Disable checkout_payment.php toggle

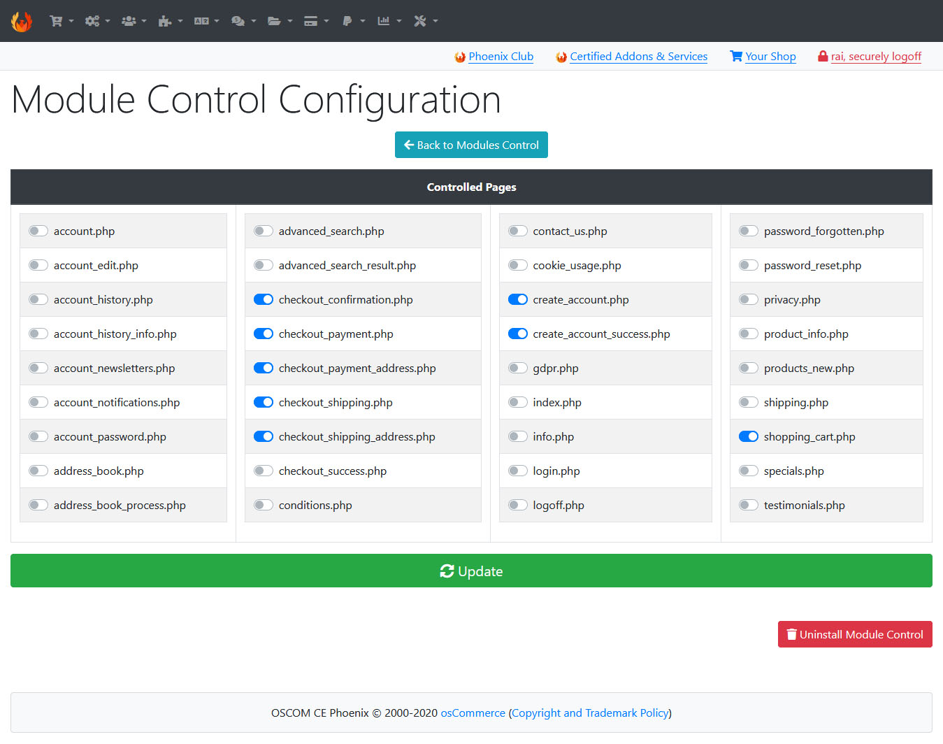tap(264, 334)
